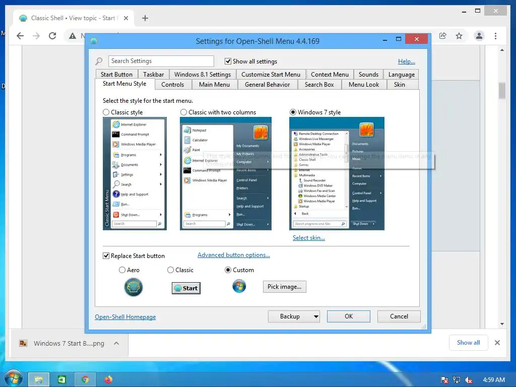Click the Classic with two columns preview thumbnail
The image size is (516, 387).
pyautogui.click(x=226, y=173)
